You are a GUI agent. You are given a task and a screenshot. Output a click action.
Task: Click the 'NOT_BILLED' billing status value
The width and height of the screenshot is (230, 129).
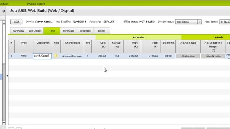pyautogui.click(x=147, y=21)
